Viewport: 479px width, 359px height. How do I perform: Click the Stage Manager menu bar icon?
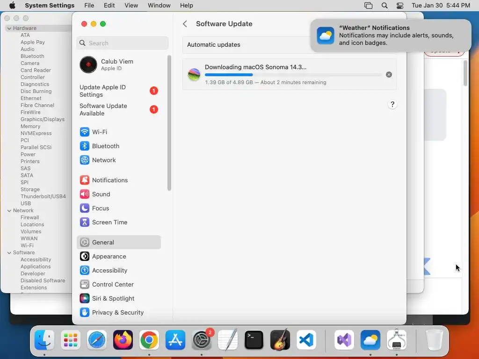coord(369,6)
